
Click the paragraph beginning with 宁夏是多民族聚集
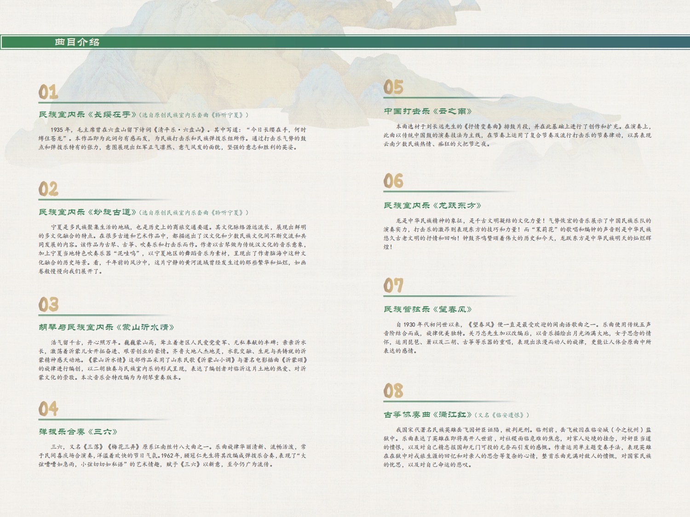[x=172, y=249]
